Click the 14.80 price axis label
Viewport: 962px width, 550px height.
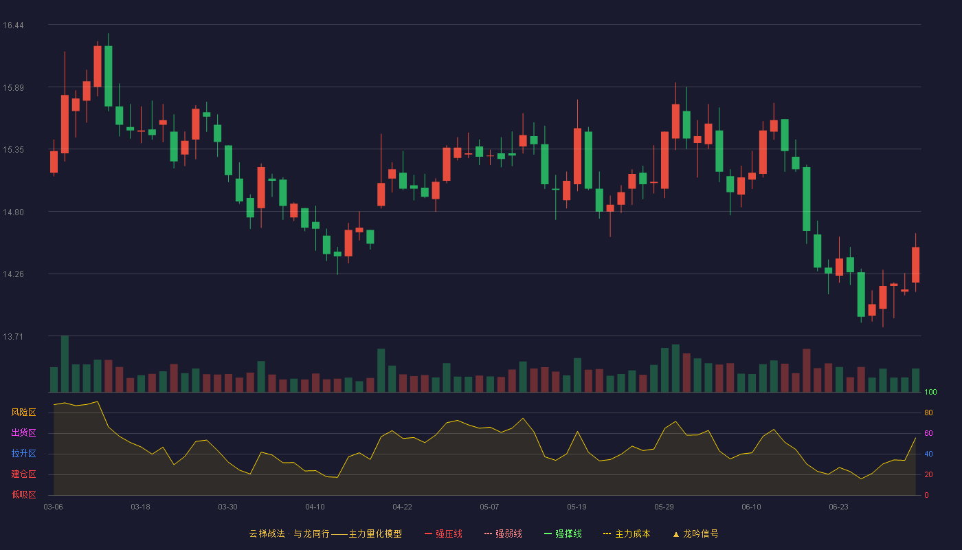click(13, 212)
